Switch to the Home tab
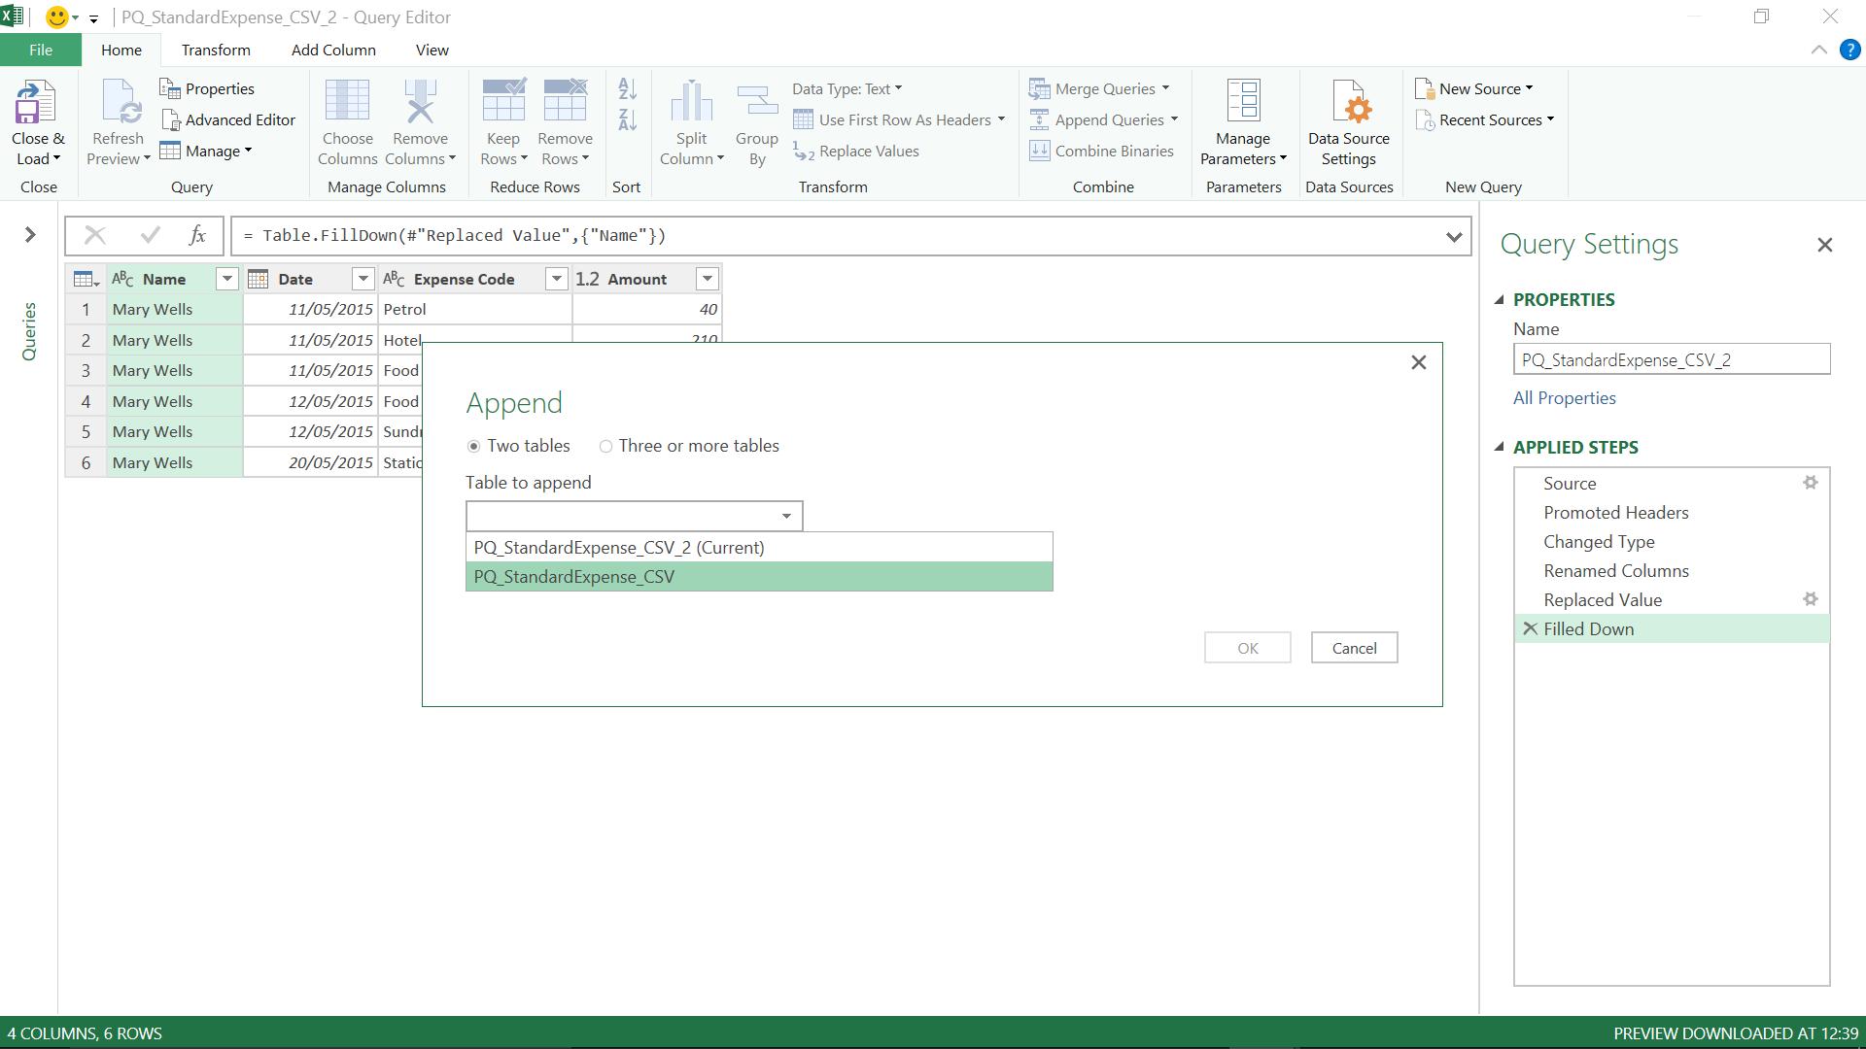The width and height of the screenshot is (1866, 1049). pyautogui.click(x=121, y=51)
